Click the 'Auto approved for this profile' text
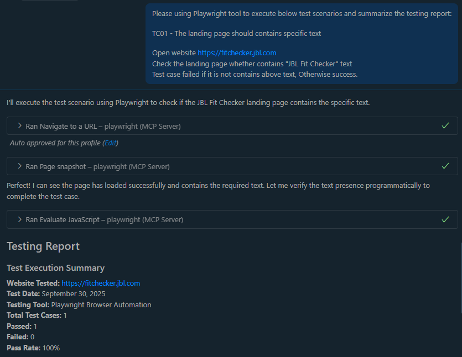 point(55,143)
